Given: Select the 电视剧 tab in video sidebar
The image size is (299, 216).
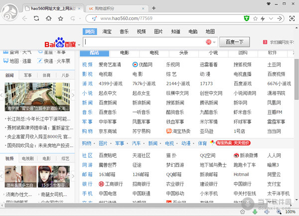Looking at the screenshot, I should [x=28, y=159].
